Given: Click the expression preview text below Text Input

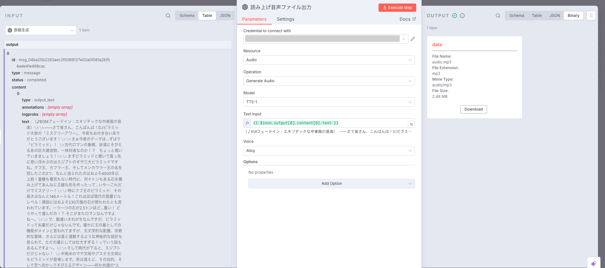Looking at the screenshot, I should (328, 132).
